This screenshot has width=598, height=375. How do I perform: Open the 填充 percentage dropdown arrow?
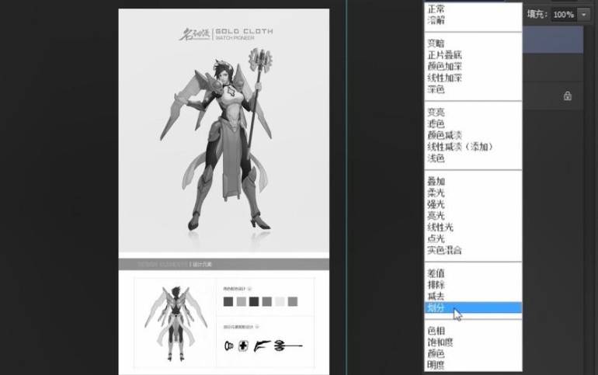tap(583, 15)
